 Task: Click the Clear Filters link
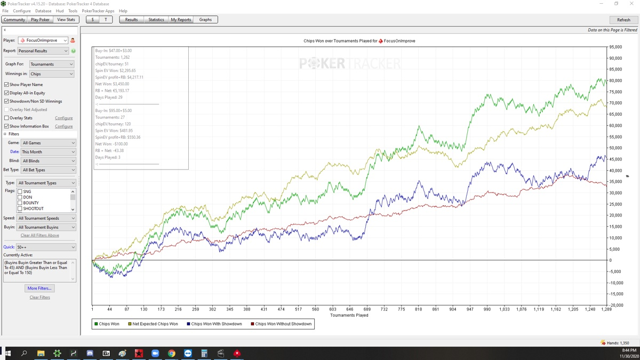(40, 298)
